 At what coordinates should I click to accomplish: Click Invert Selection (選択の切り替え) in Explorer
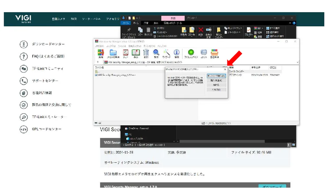[x=275, y=36]
